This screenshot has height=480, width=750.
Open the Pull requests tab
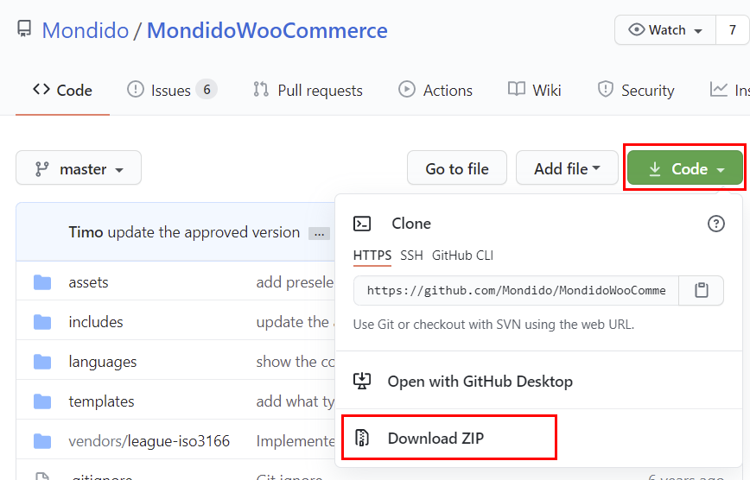[x=308, y=91]
